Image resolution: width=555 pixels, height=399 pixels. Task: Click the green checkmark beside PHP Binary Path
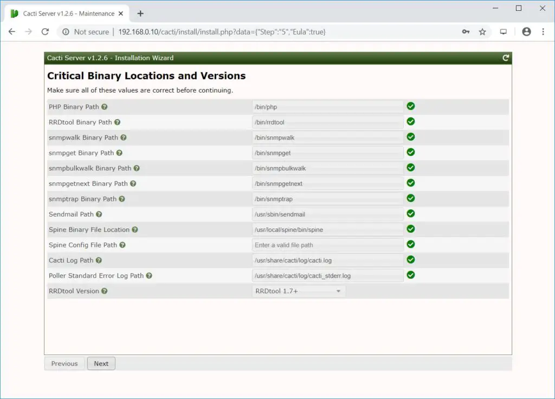click(x=410, y=106)
